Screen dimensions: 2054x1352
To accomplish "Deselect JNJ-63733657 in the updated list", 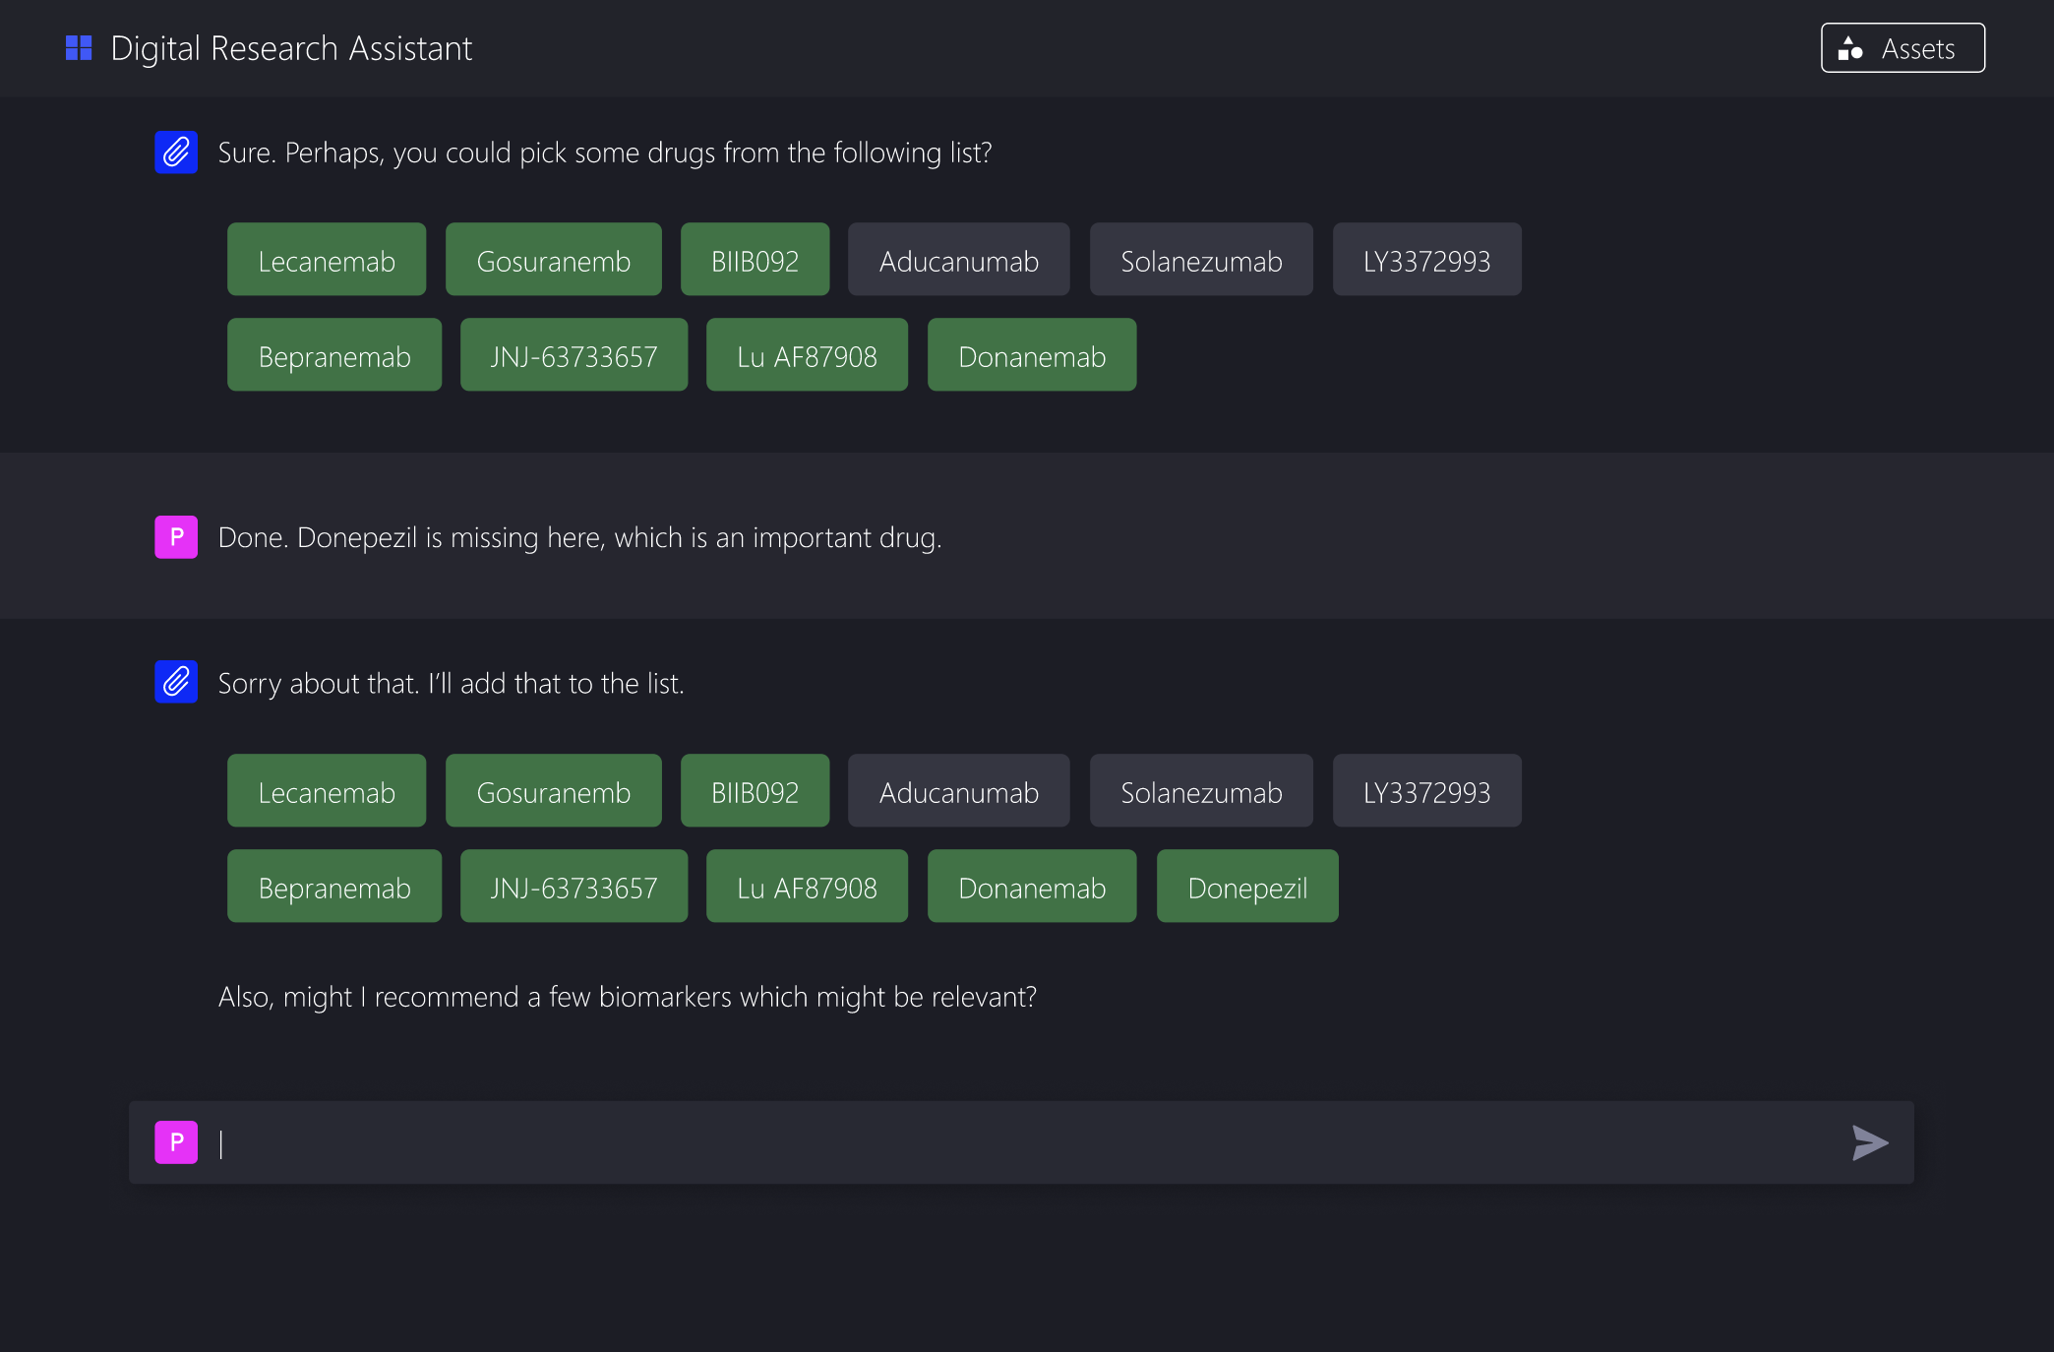I will (574, 887).
